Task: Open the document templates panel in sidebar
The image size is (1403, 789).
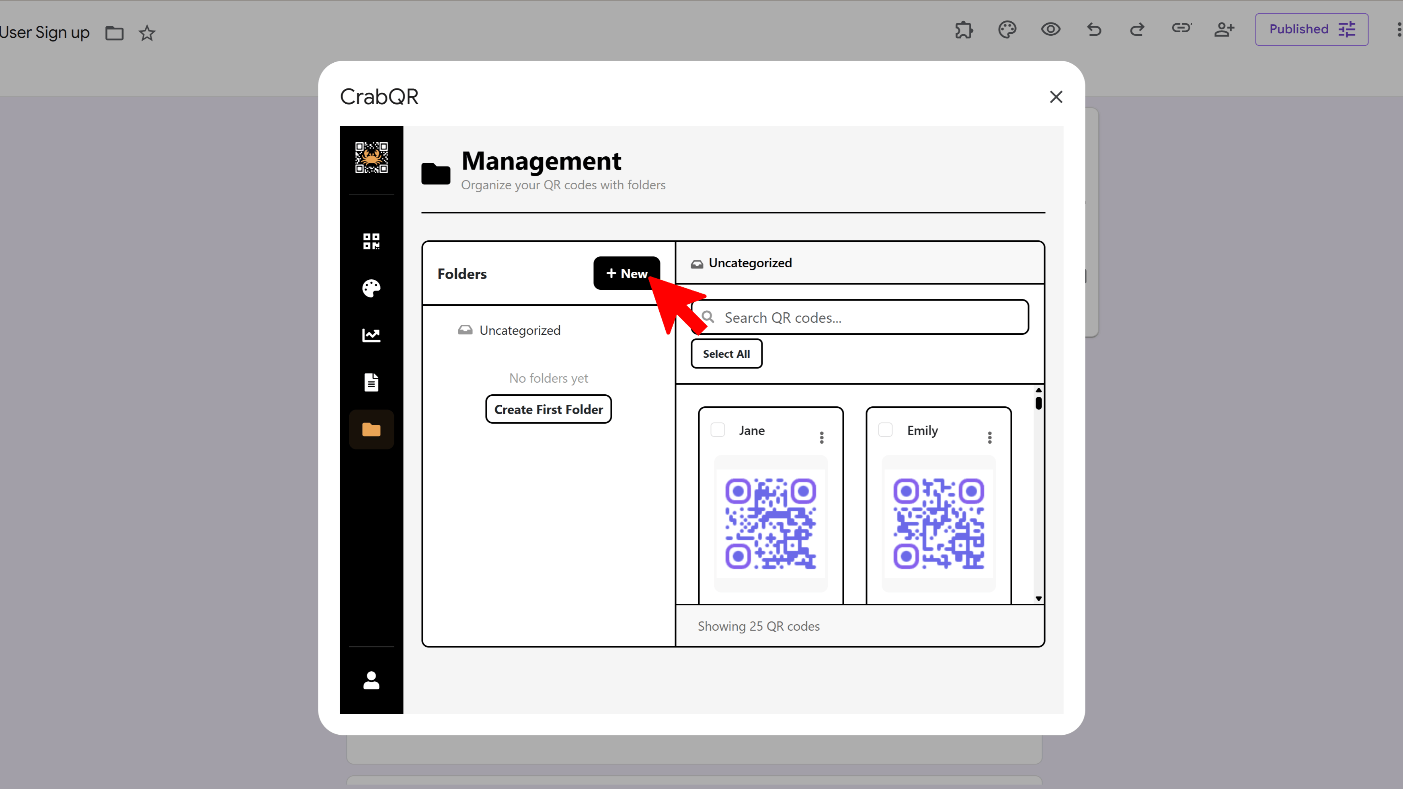Action: (x=371, y=382)
